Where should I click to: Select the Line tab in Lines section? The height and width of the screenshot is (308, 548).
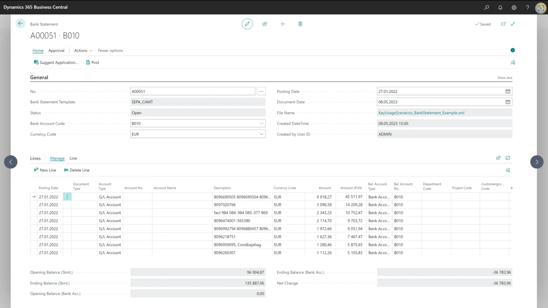coord(73,158)
